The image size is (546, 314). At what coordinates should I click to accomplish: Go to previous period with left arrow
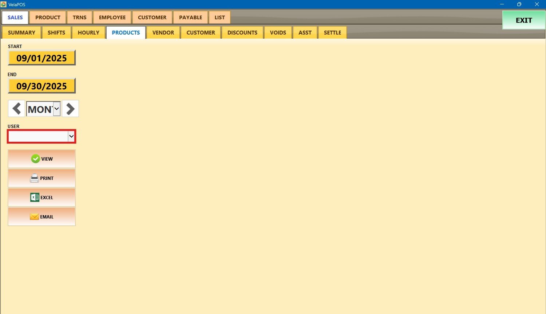point(16,109)
